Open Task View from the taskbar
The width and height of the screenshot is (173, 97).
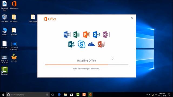pyautogui.click(x=53, y=95)
